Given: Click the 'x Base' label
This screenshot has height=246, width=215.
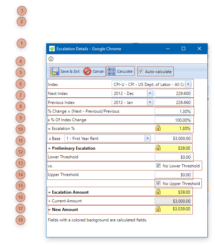Looking at the screenshot, I should coord(54,139).
